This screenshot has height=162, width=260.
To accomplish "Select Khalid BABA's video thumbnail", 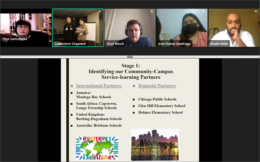I will pos(234,28).
